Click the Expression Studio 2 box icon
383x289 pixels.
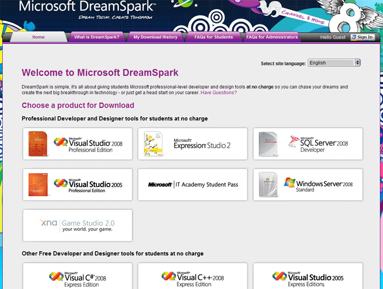point(153,143)
